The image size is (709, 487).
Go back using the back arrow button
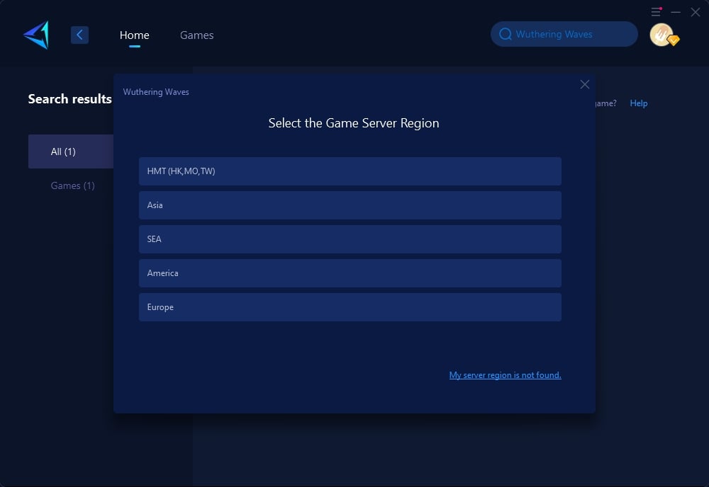79,35
